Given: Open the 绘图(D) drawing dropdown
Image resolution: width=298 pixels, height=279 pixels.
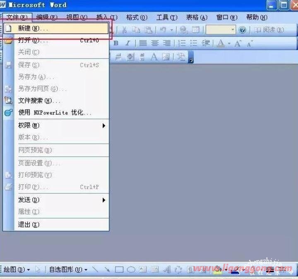Looking at the screenshot, I should 17,269.
